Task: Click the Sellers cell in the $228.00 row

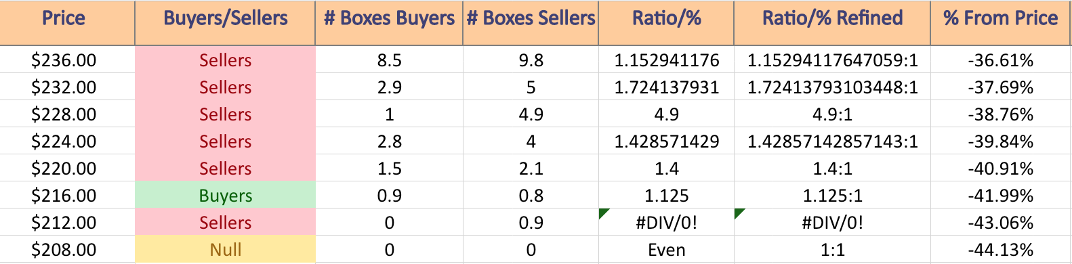Action: [225, 114]
